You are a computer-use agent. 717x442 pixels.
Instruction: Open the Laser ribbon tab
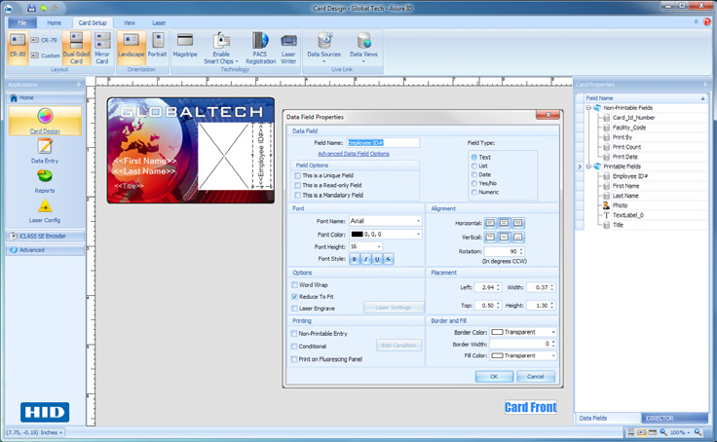tap(158, 21)
